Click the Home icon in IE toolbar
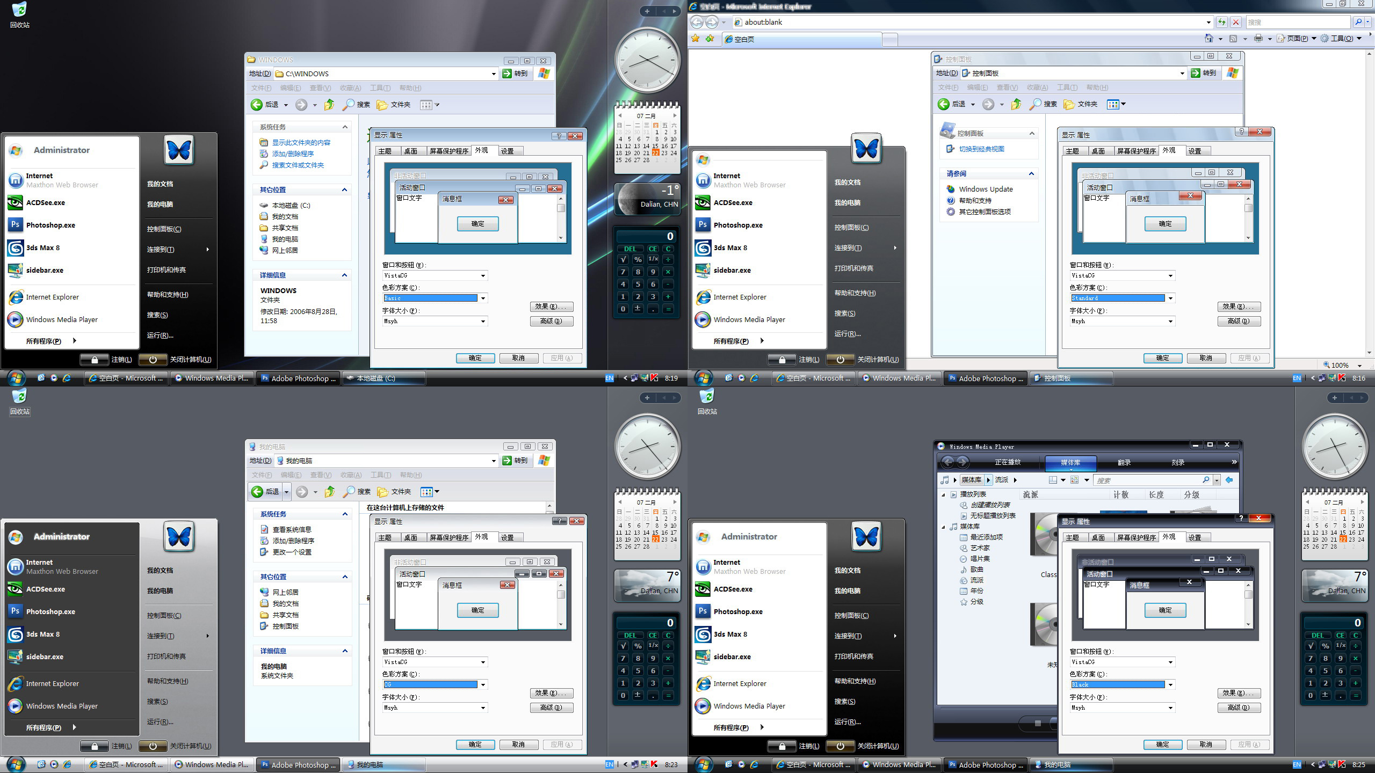Screen dimensions: 1375x773 tap(1208, 38)
